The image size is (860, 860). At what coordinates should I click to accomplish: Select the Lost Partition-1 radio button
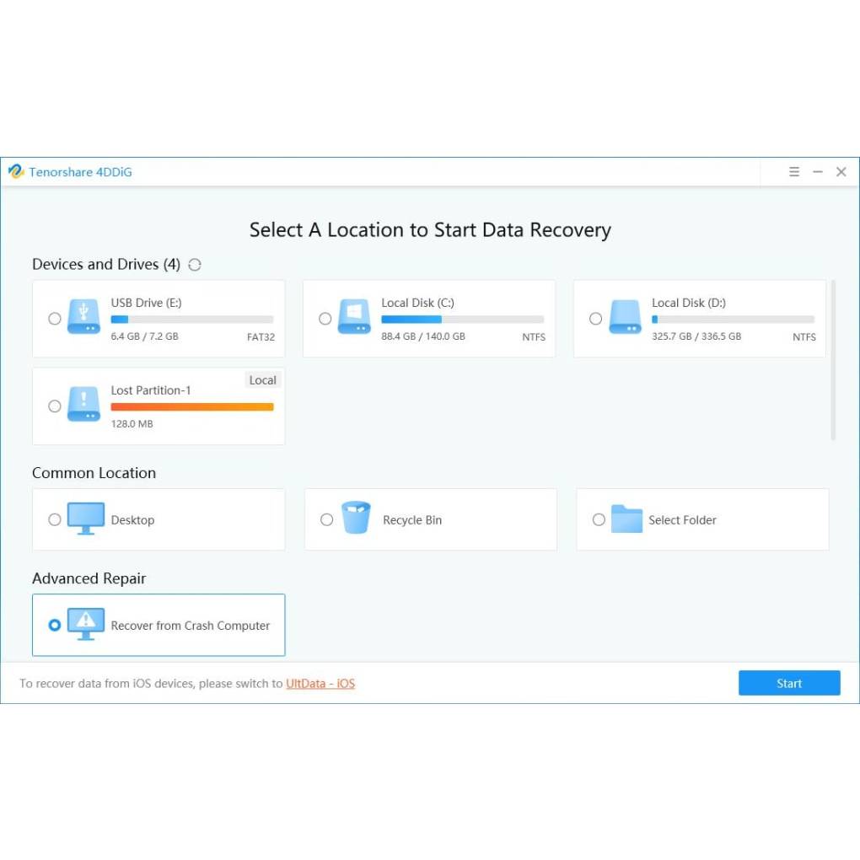[54, 406]
